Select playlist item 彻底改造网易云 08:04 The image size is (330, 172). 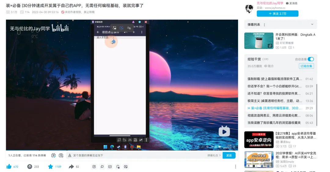(x=280, y=115)
